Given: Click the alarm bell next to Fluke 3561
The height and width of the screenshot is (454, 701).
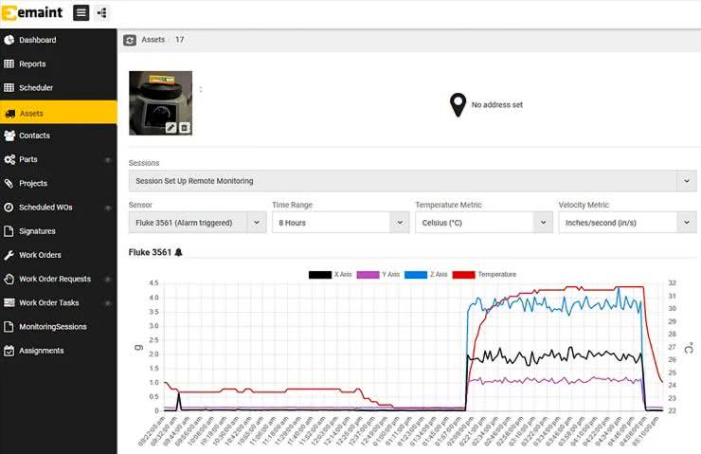Looking at the screenshot, I should pyautogui.click(x=179, y=252).
